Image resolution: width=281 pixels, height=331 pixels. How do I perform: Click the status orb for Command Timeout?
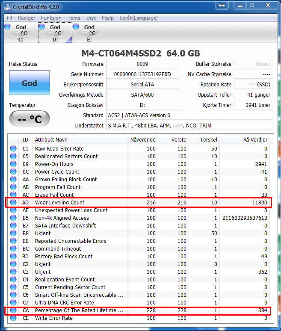(13, 248)
